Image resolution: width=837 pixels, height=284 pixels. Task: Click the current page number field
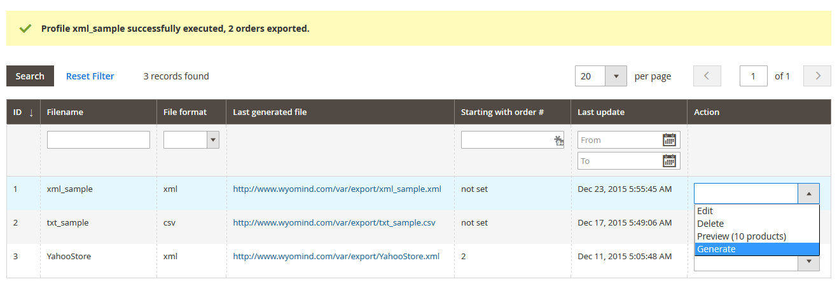754,76
